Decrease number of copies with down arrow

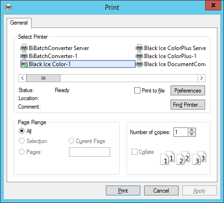click(192, 134)
